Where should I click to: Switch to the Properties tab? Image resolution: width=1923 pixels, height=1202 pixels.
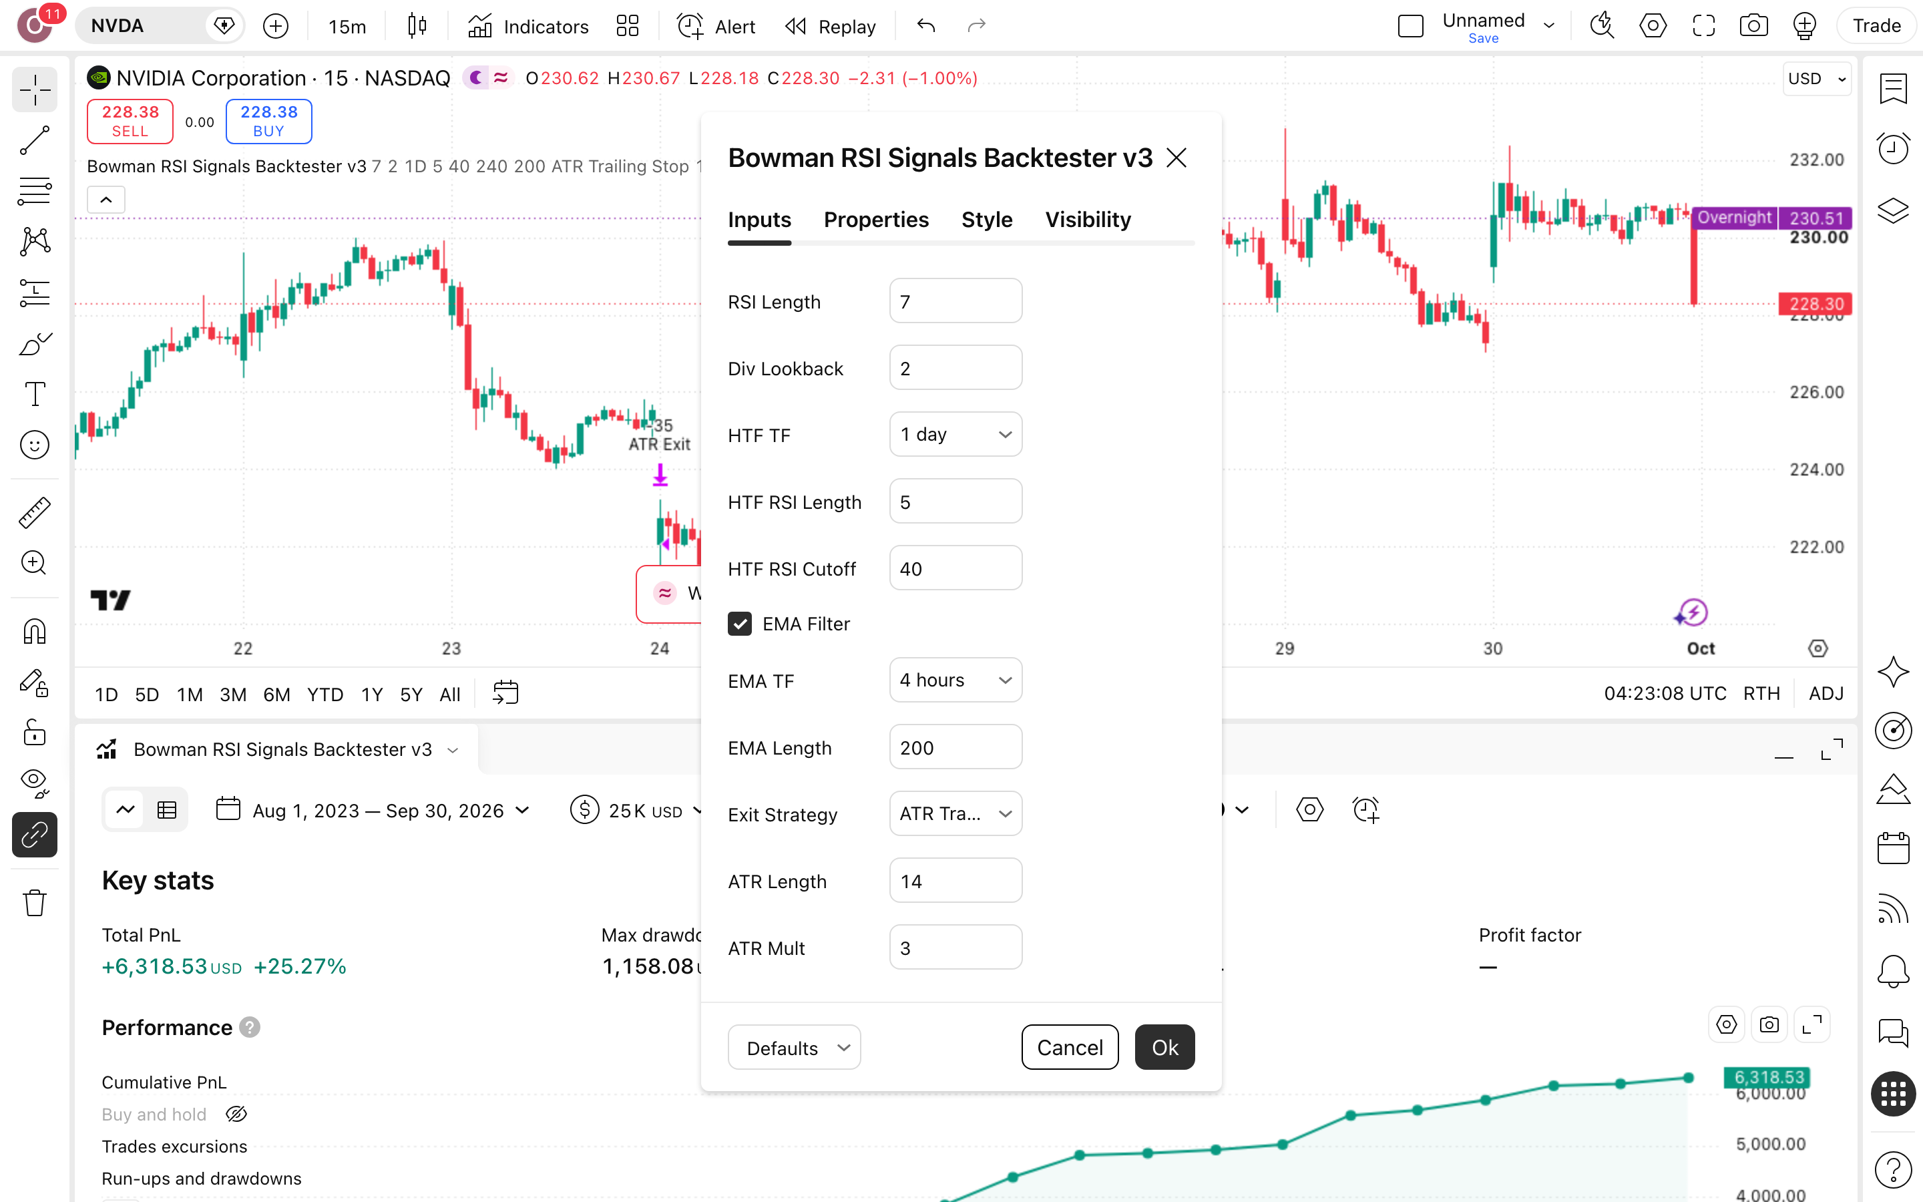point(875,220)
